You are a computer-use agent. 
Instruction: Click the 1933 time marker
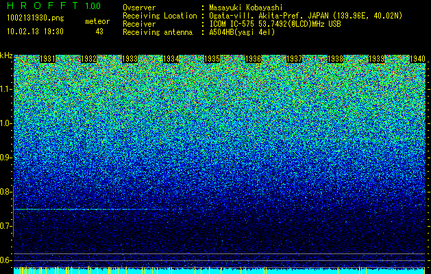130,59
